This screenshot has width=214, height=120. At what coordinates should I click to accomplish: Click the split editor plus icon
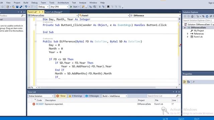(x=180, y=19)
